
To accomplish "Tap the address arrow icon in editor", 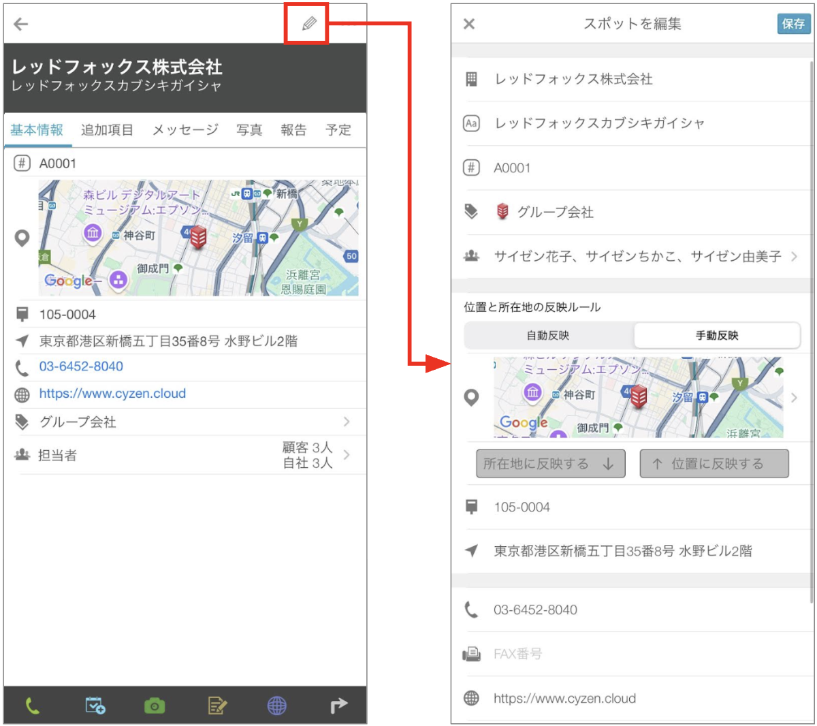I will (471, 551).
